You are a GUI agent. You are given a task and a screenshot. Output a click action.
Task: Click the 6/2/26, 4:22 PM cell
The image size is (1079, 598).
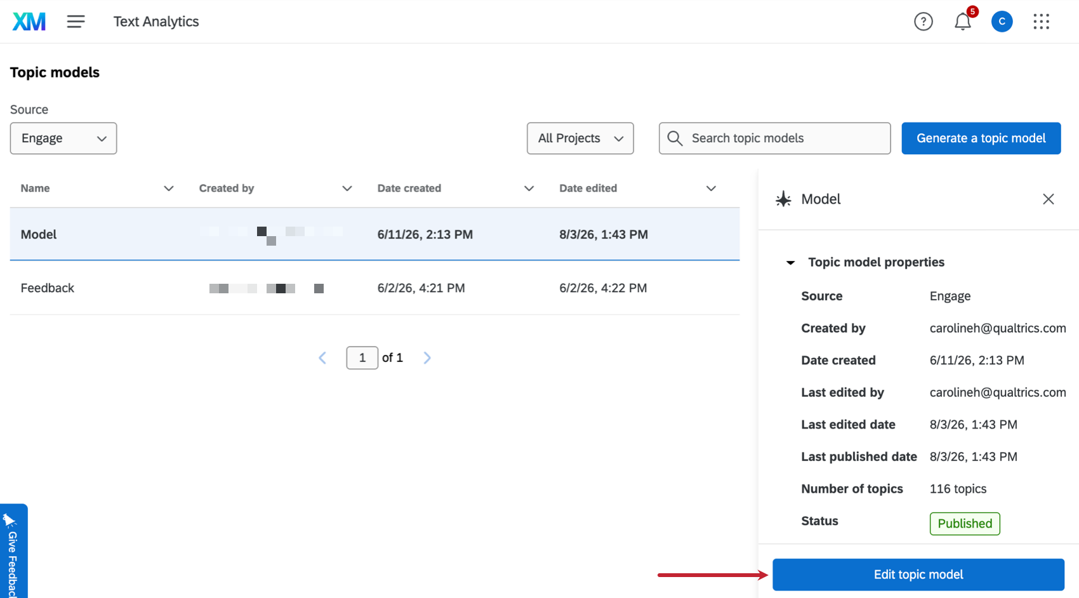click(604, 288)
